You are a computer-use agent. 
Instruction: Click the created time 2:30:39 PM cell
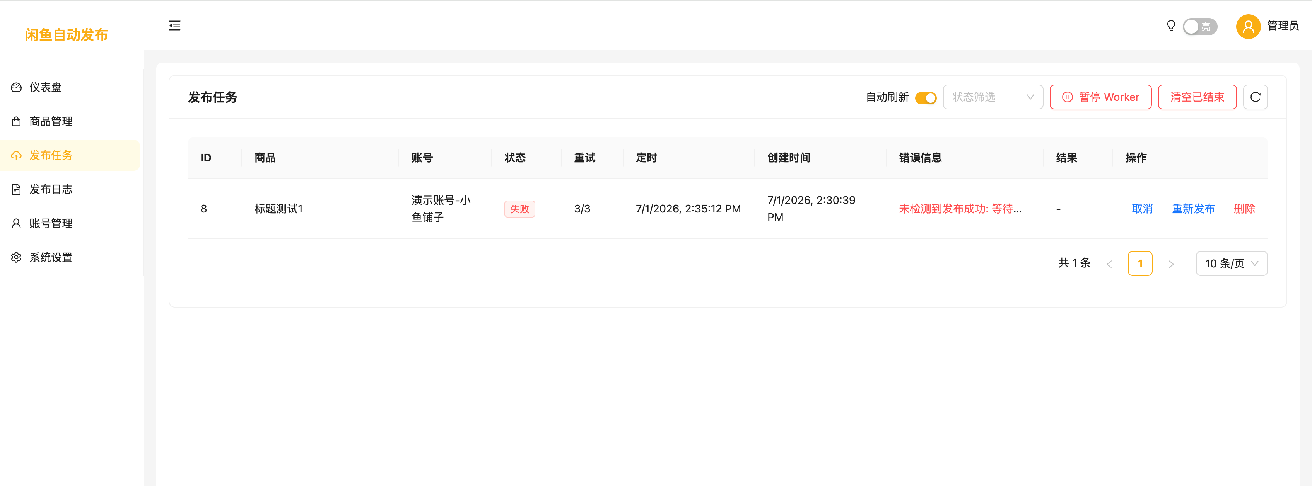(811, 209)
